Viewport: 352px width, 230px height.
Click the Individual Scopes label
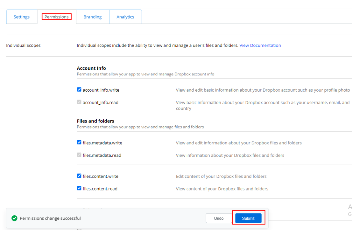pos(23,45)
